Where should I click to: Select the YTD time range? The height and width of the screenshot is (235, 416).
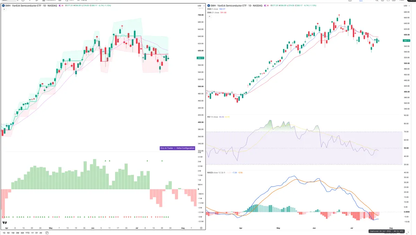27,233
